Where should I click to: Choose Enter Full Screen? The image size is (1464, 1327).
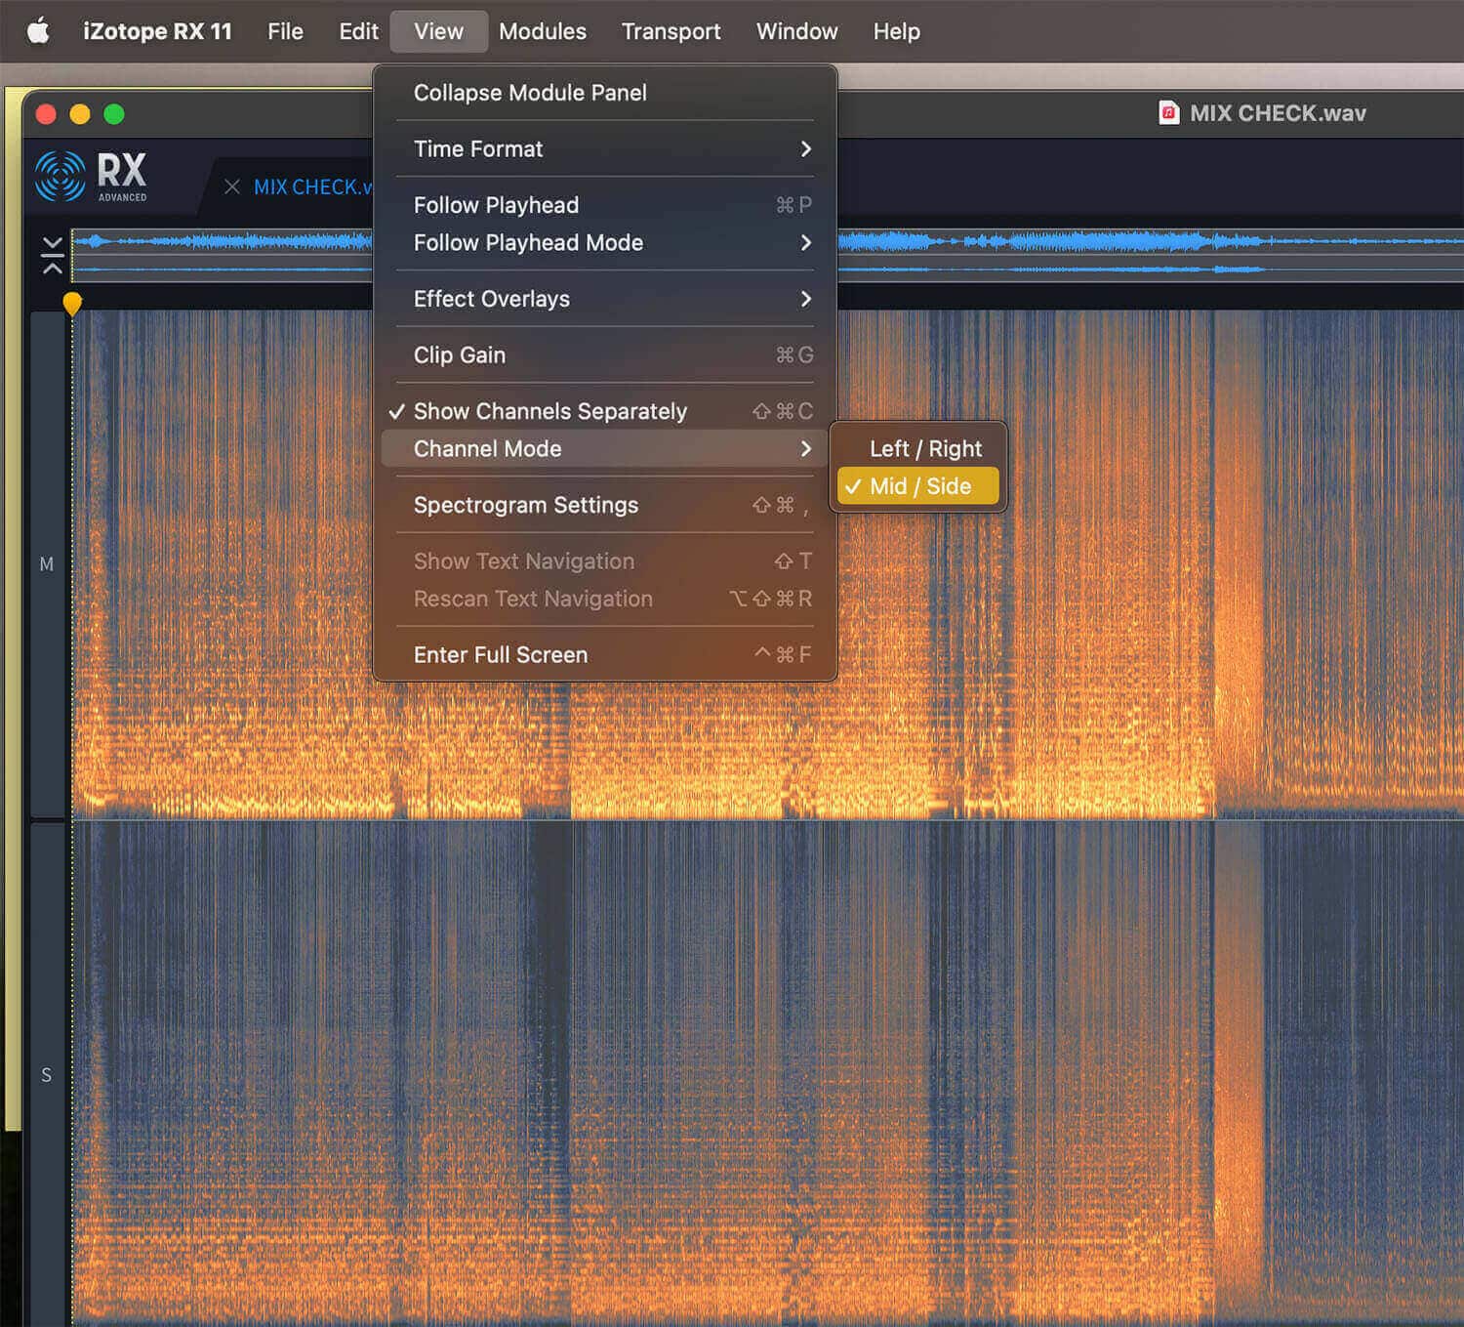click(x=605, y=655)
